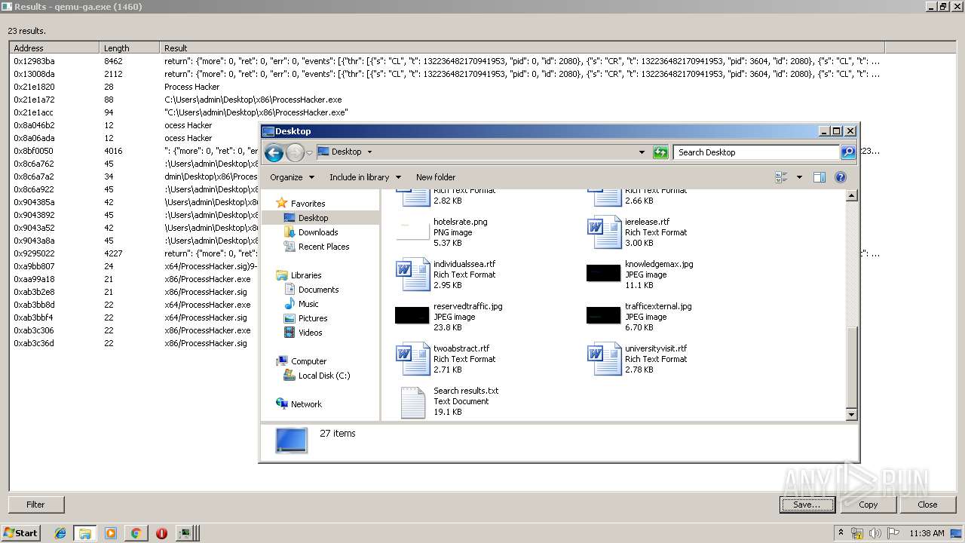Select Computer in navigation pane

tap(308, 361)
